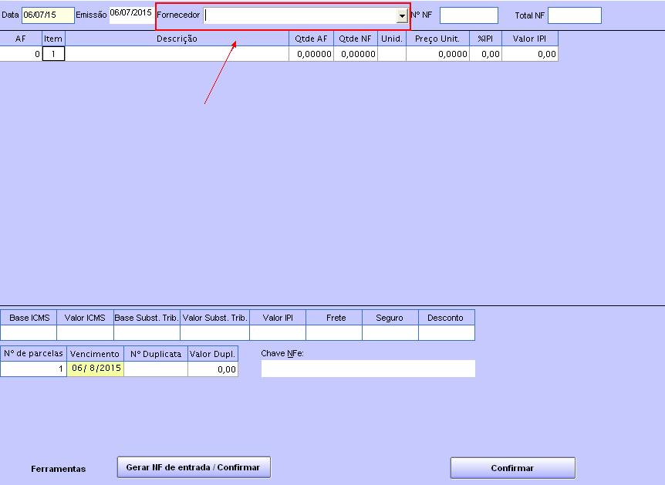Select the %IPI cell 0,00
665x485 pixels.
pyautogui.click(x=485, y=54)
